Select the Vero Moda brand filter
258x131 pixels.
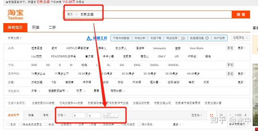pyautogui.click(x=196, y=48)
